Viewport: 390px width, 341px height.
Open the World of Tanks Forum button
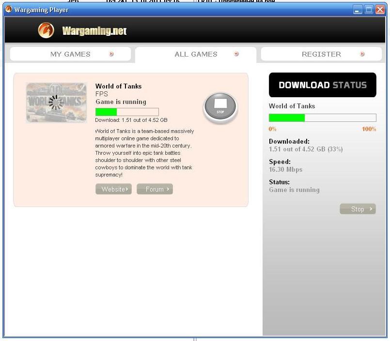click(155, 189)
